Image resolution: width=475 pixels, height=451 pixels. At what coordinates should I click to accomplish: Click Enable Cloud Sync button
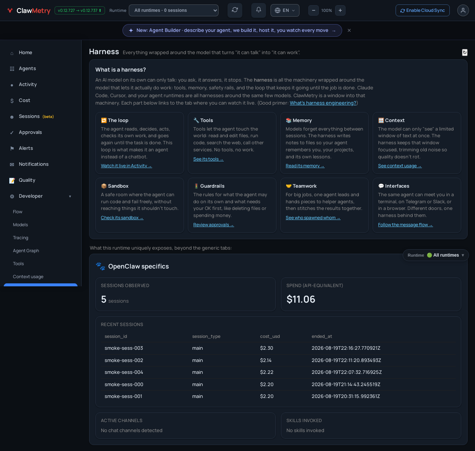[423, 10]
